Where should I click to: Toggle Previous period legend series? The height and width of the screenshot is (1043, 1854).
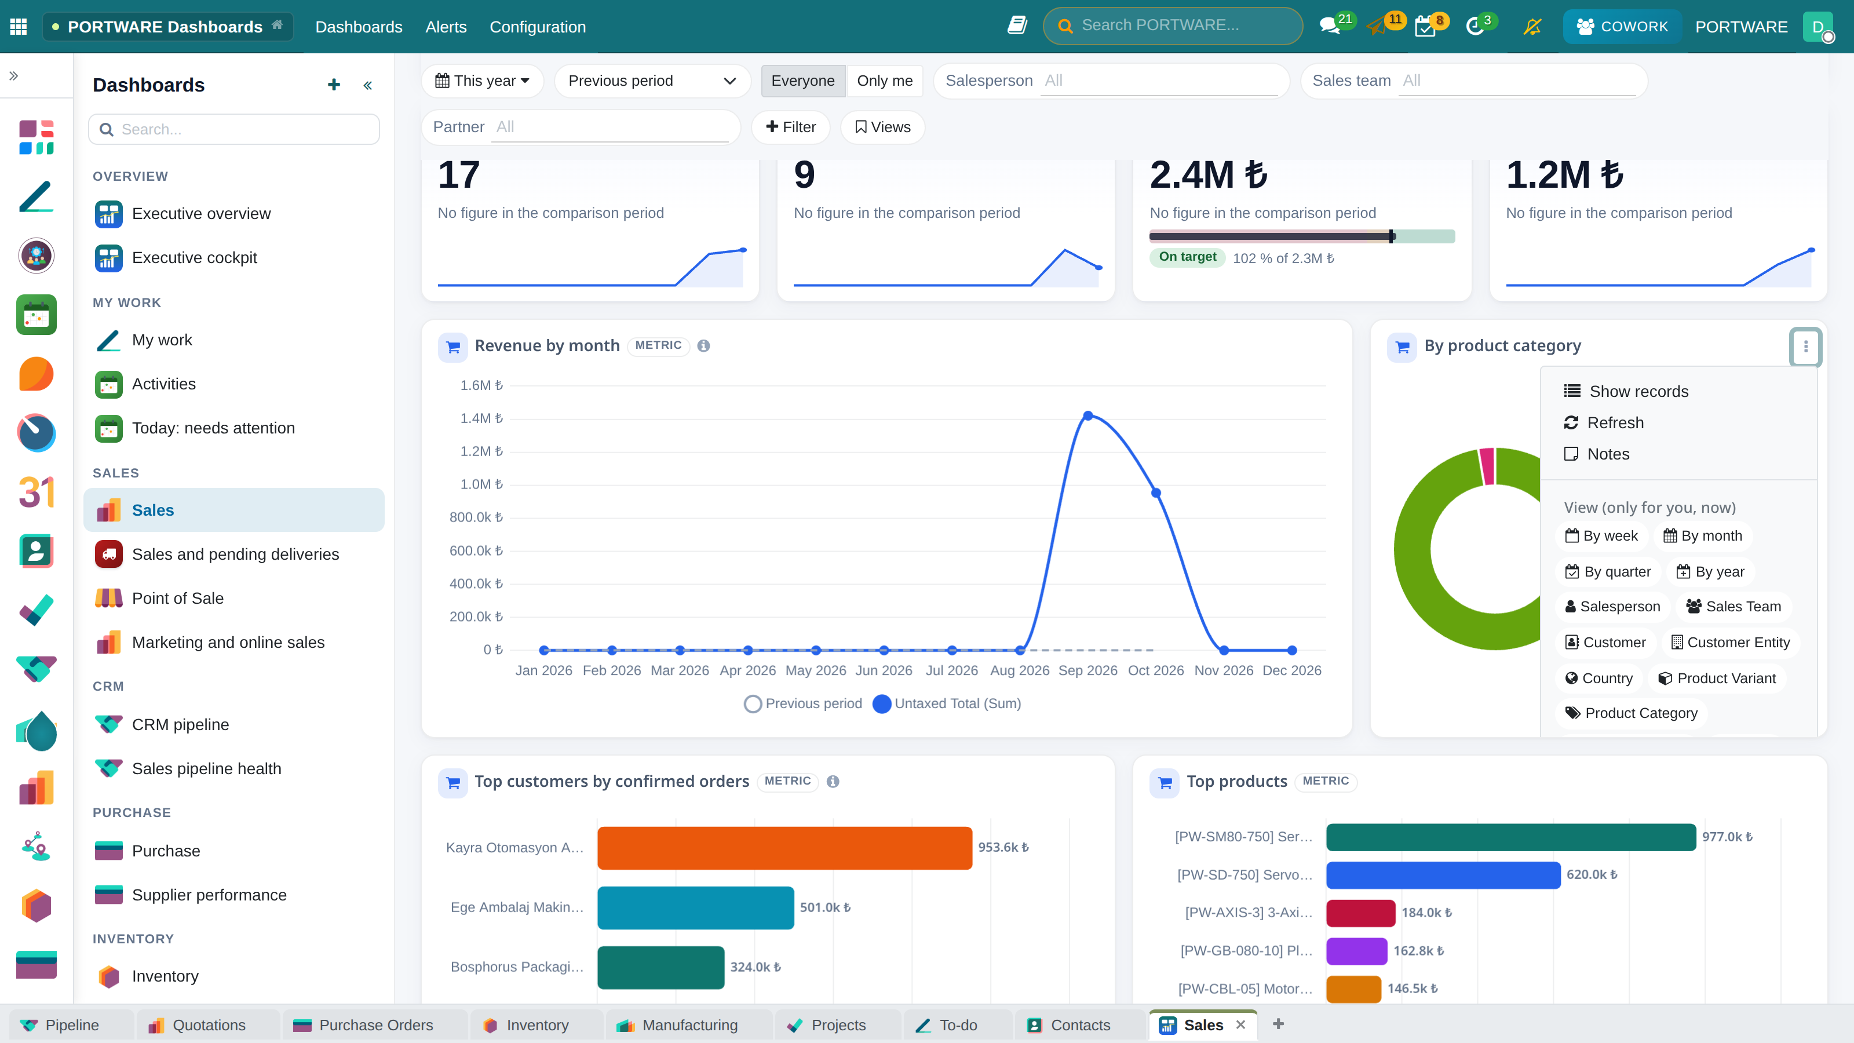pyautogui.click(x=802, y=703)
